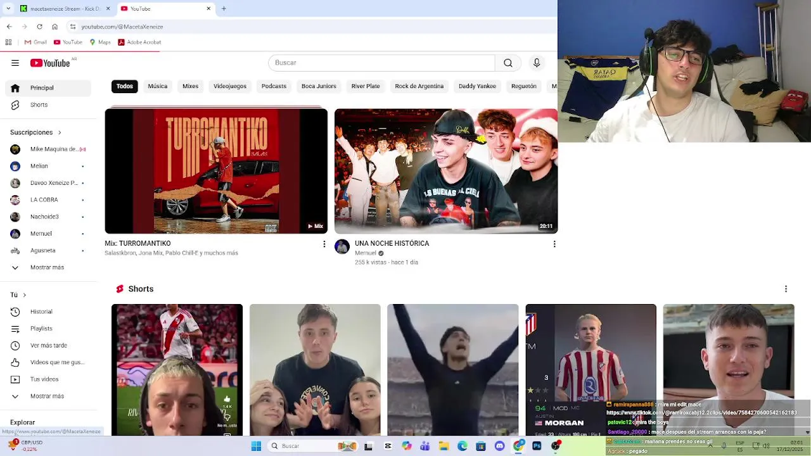Open Playlists in the sidebar

pos(48,329)
